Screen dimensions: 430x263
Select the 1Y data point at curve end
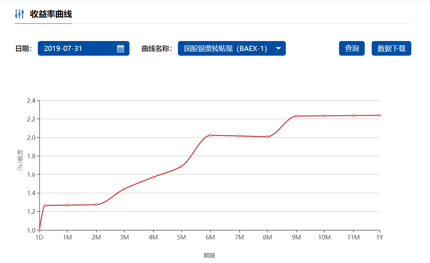coord(379,115)
